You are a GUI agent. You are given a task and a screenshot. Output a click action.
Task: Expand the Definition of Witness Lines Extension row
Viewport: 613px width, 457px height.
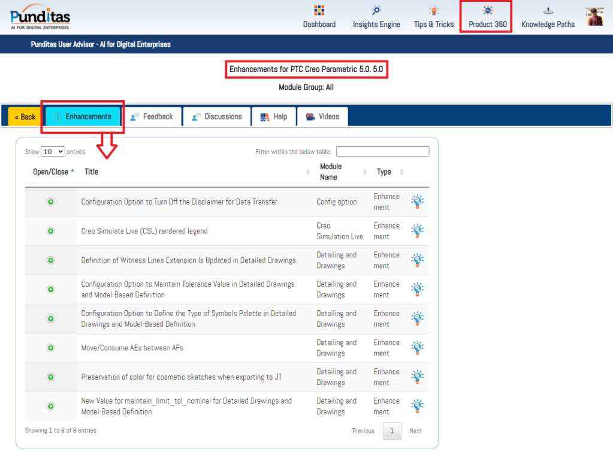51,260
